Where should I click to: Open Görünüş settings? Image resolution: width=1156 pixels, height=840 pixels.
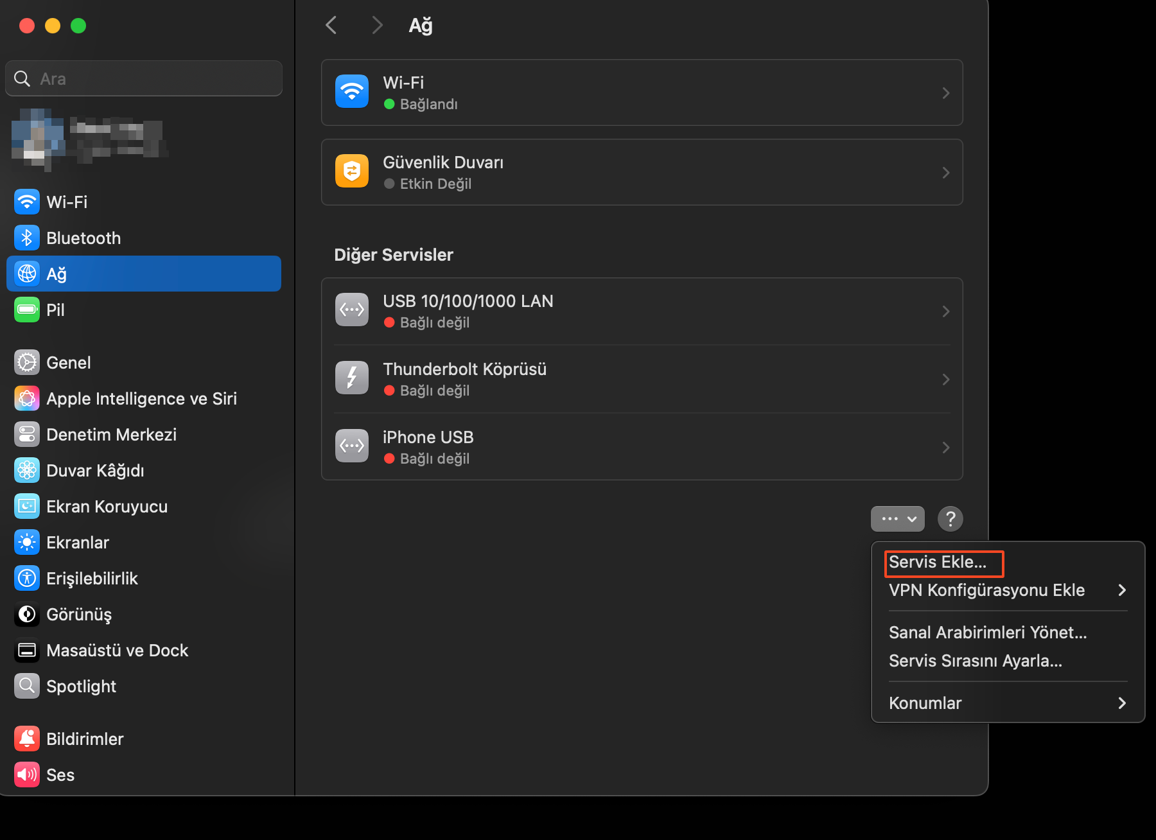click(144, 614)
